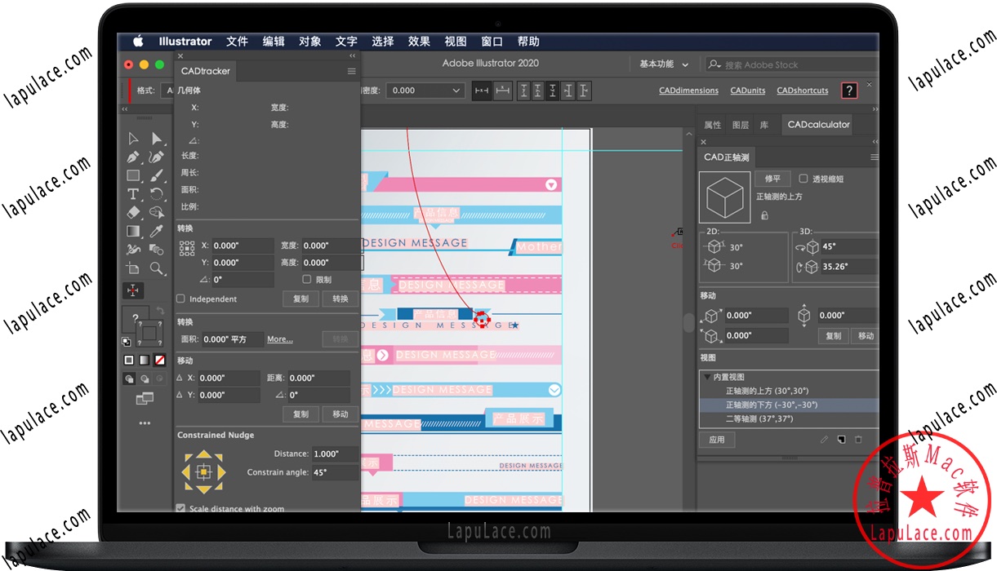Viewport: 997px width, 571px height.
Task: Select the Gradient tool
Action: point(132,232)
